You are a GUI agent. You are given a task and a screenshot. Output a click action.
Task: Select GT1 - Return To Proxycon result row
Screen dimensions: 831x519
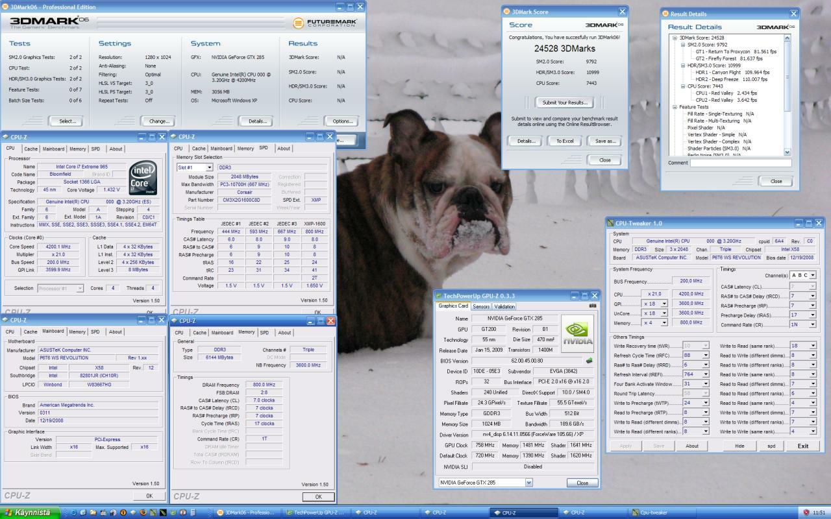[736, 51]
